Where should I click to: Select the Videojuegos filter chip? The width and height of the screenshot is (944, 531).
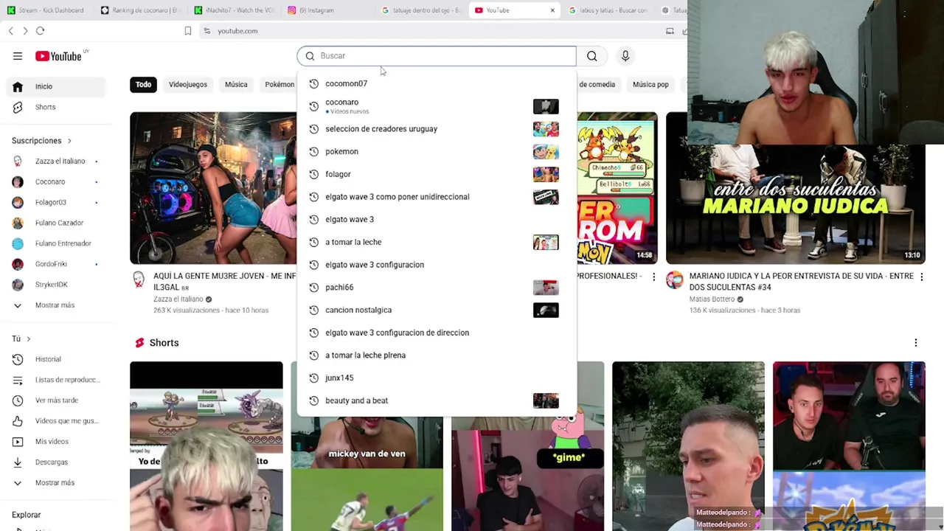(188, 84)
